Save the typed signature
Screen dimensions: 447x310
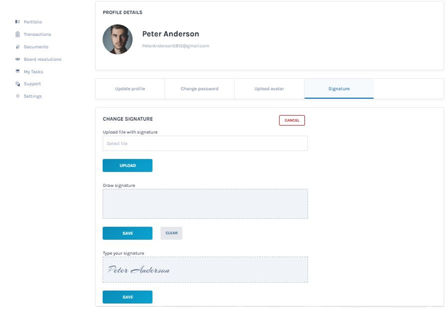pos(128,297)
